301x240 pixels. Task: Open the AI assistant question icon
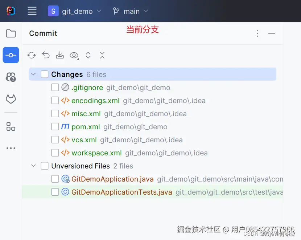click(11, 77)
